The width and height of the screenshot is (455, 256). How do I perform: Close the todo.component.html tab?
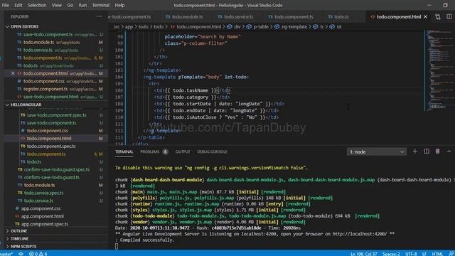point(425,17)
